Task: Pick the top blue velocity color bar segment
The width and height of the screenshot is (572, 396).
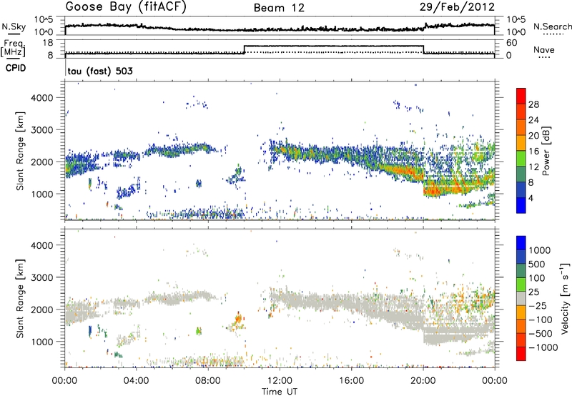Action: [521, 243]
